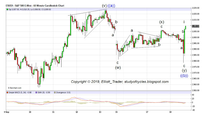Click the 2,985.00 price axis label
Screen dimensions: 204x122
(195, 55)
